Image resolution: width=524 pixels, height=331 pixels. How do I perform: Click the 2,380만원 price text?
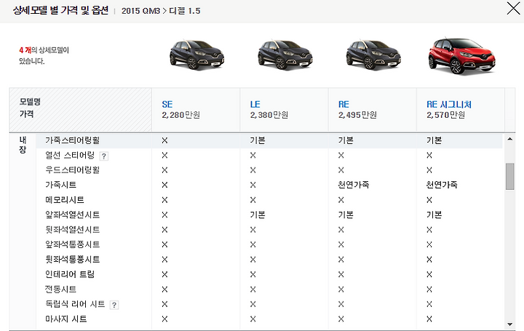click(x=269, y=115)
